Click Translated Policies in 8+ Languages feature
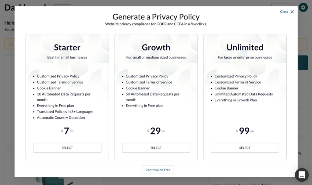This screenshot has width=312, height=185. pos(65,112)
